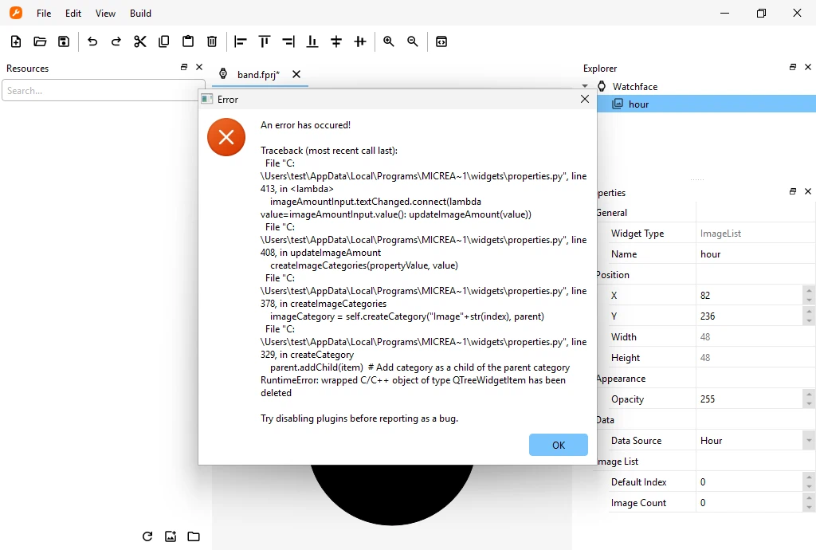Screen dimensions: 816x550
Task: Save the project using the floppy icon
Action: click(64, 41)
